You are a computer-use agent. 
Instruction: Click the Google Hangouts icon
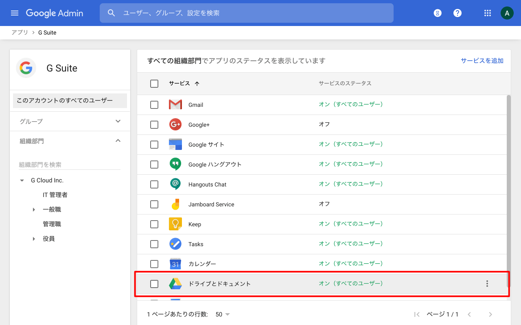[175, 164]
